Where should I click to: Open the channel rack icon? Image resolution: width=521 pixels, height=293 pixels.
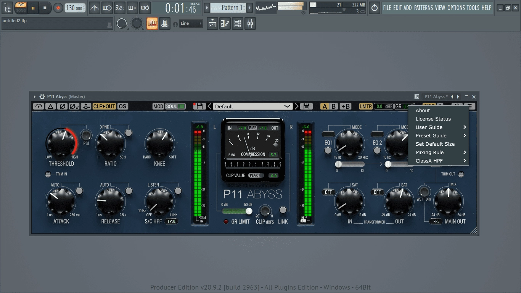(238, 24)
